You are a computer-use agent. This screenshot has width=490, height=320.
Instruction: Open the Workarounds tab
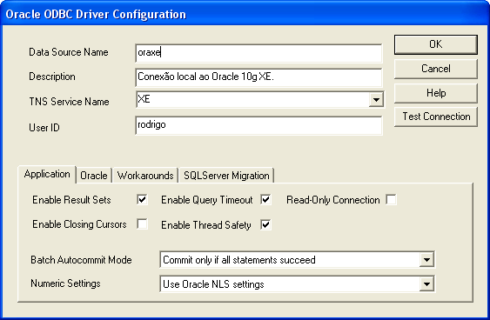pyautogui.click(x=145, y=176)
